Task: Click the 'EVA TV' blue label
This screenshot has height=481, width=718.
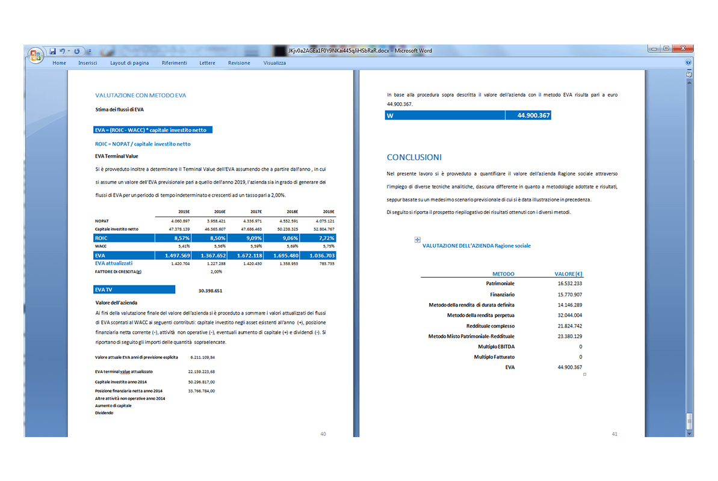Action: pyautogui.click(x=134, y=290)
